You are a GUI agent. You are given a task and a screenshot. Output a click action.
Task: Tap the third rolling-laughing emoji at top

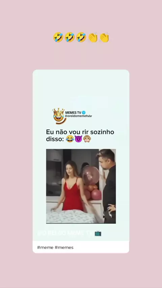[81, 37]
